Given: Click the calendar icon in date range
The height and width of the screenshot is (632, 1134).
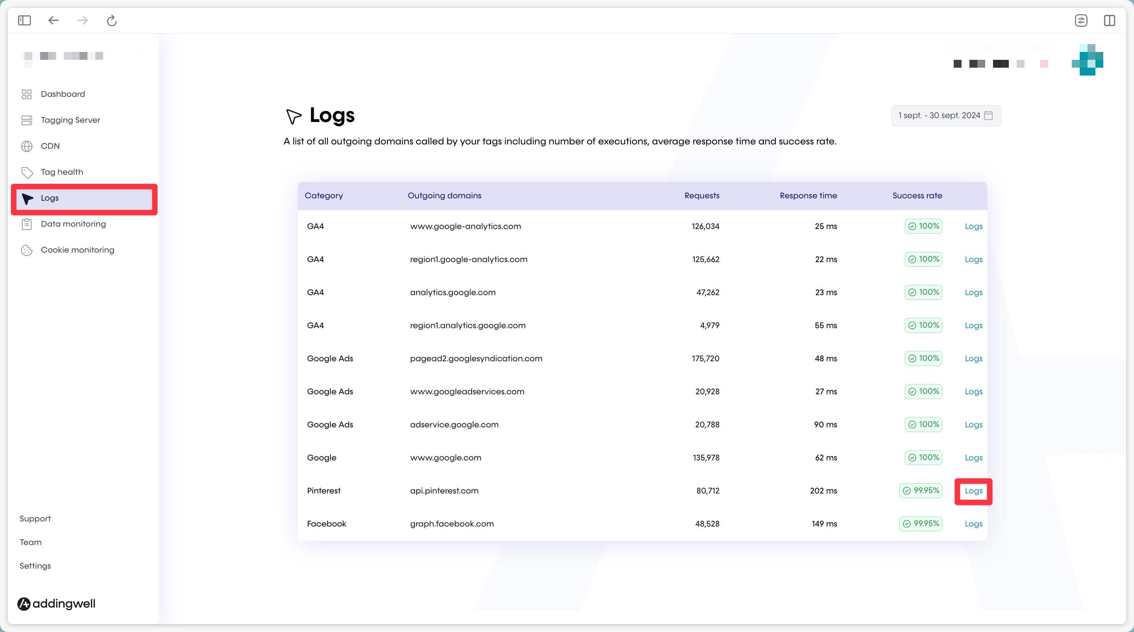Looking at the screenshot, I should [988, 115].
